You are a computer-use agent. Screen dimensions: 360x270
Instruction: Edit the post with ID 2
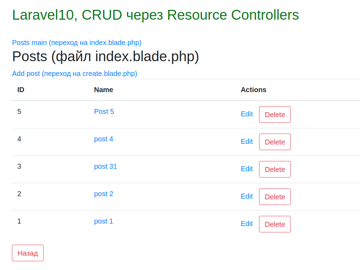(x=247, y=196)
